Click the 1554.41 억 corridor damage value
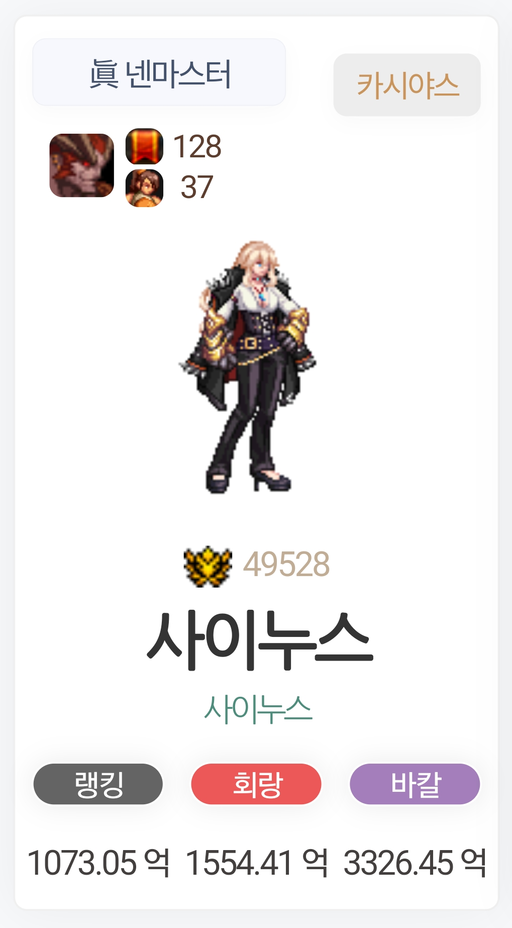This screenshot has height=928, width=512. 257,863
